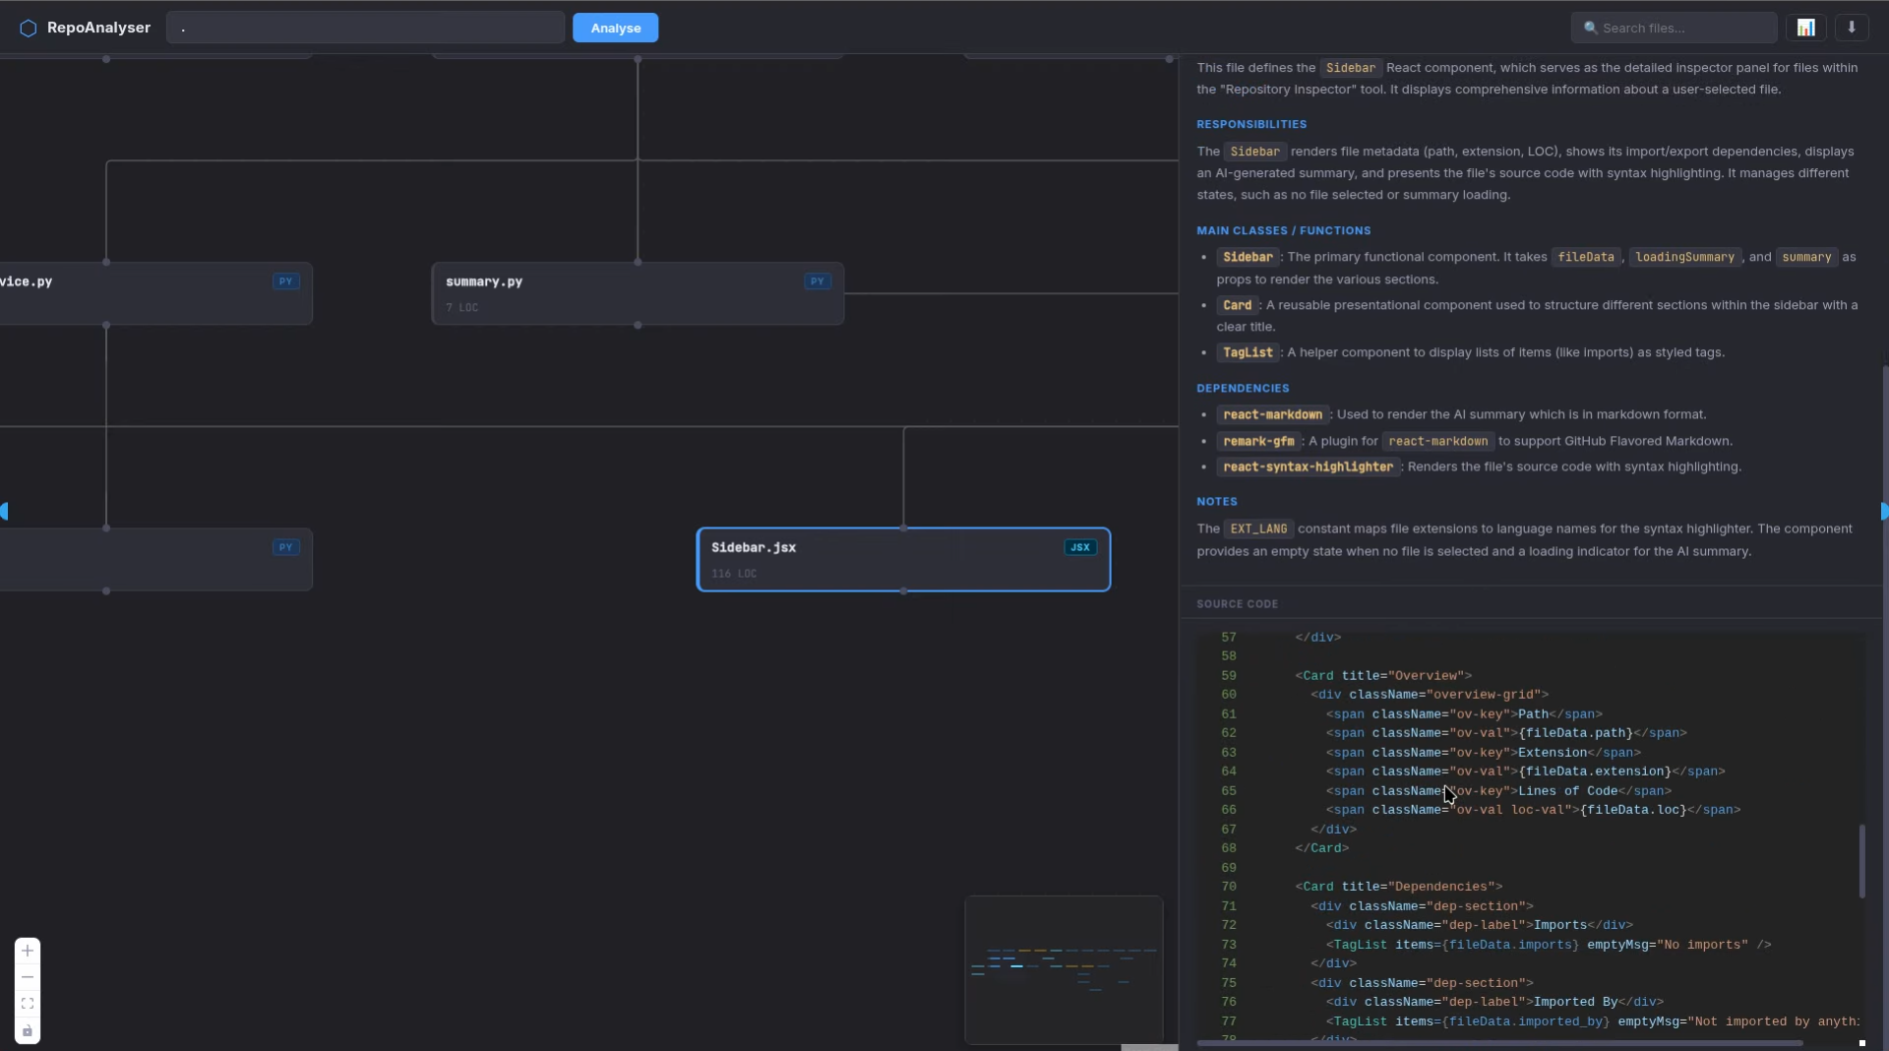Click the fileData code tag
The image size is (1889, 1051).
click(x=1586, y=257)
